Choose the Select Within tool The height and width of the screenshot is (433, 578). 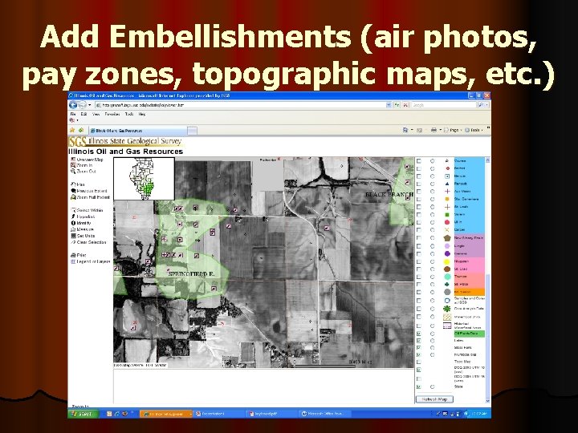tap(87, 210)
